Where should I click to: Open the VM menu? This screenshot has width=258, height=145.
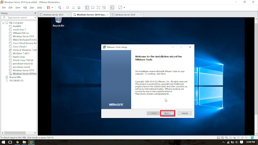tap(25, 8)
